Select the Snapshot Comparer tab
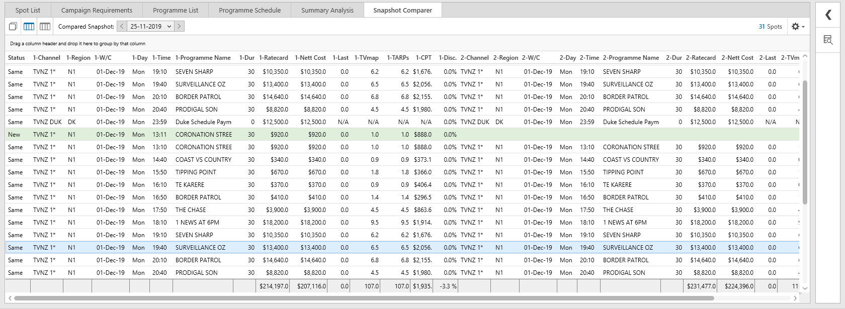The width and height of the screenshot is (845, 309). 402,10
